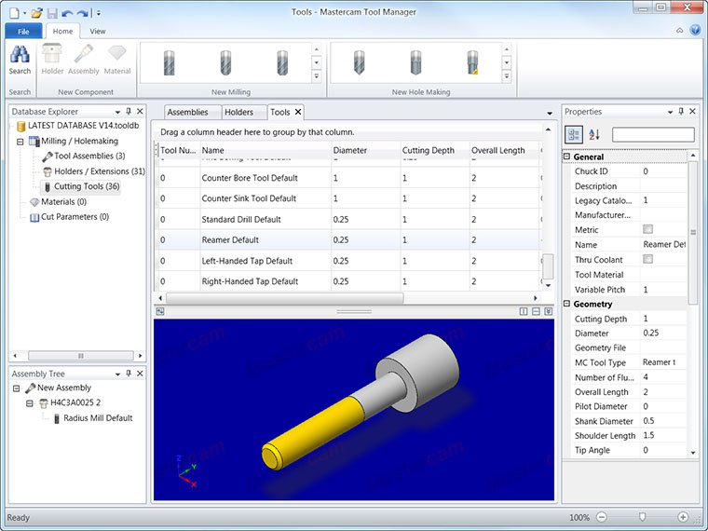Select the first tool in New Hole Making gallery

click(x=359, y=62)
